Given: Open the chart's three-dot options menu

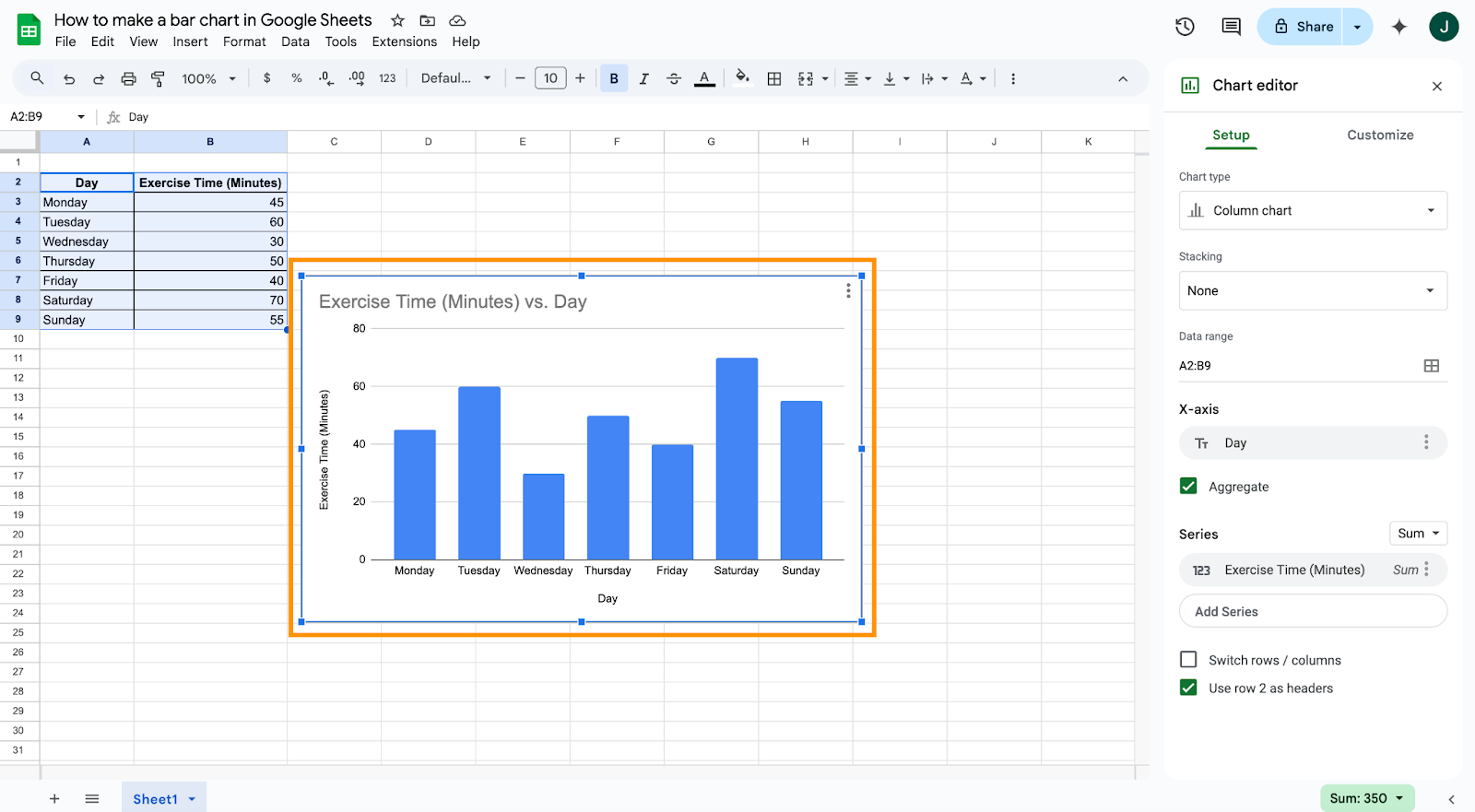Looking at the screenshot, I should [848, 291].
